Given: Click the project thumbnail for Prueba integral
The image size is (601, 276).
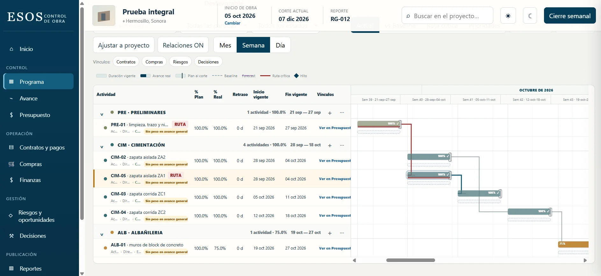Looking at the screenshot, I should click(104, 16).
